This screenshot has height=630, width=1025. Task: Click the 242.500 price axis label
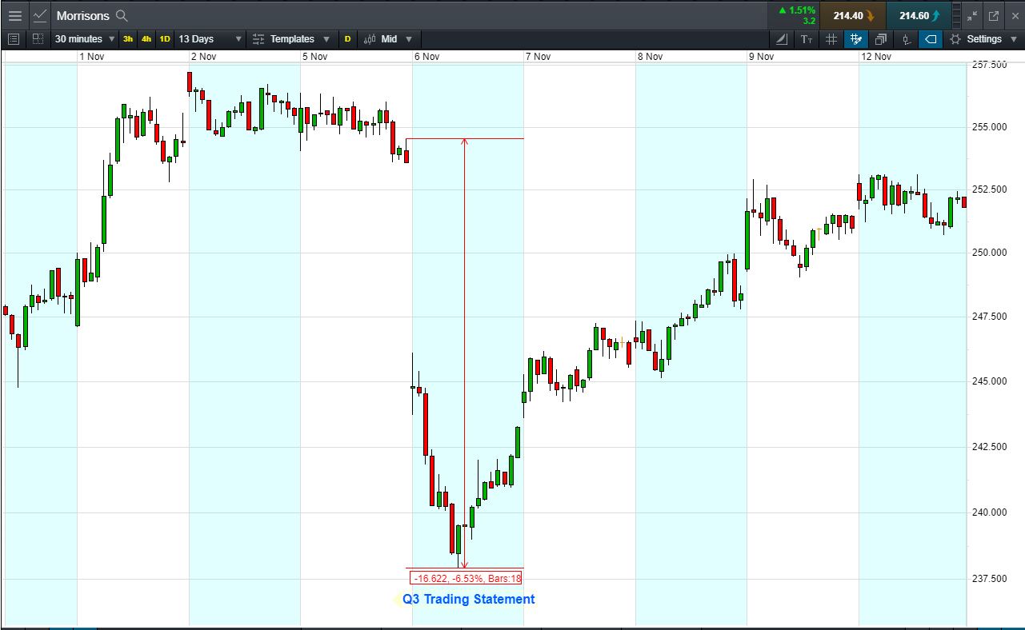[988, 446]
